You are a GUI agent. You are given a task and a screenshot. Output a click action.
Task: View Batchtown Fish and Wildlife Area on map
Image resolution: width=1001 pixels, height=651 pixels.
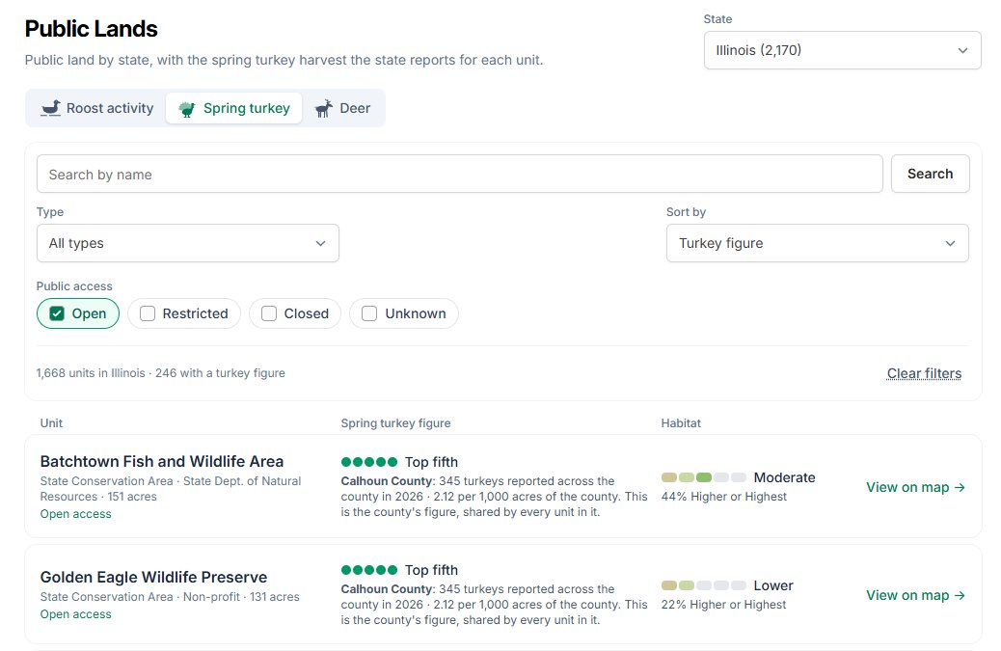915,488
